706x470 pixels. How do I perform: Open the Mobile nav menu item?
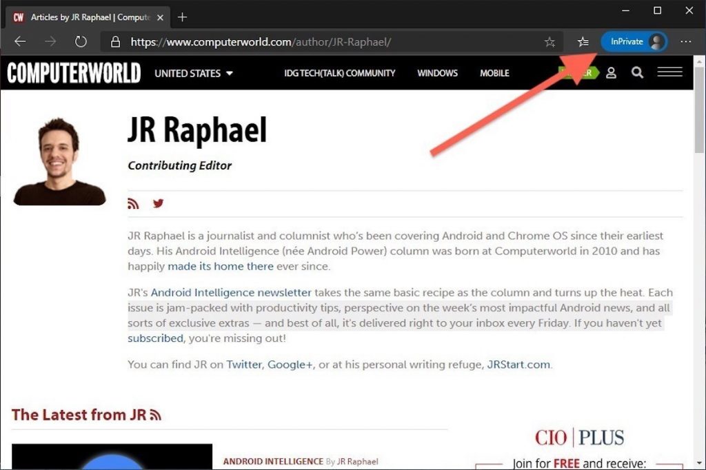494,73
